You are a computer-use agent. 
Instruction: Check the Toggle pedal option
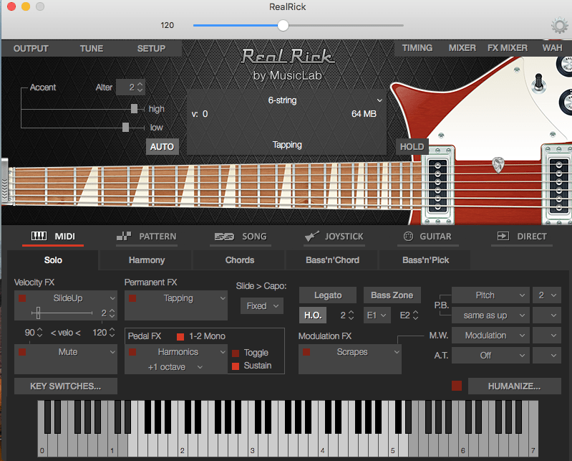coord(236,353)
